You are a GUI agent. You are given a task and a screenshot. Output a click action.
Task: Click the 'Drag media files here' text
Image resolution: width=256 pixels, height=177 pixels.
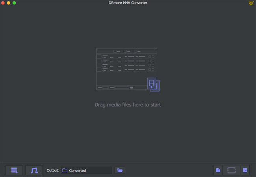128,105
